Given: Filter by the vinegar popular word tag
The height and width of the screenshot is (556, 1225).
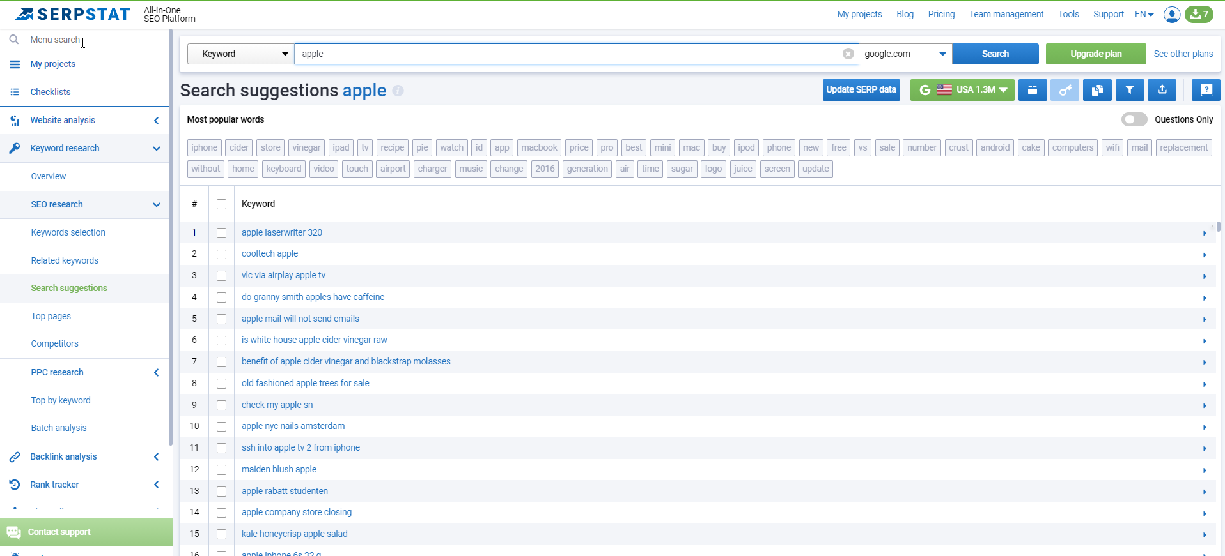Looking at the screenshot, I should (306, 147).
